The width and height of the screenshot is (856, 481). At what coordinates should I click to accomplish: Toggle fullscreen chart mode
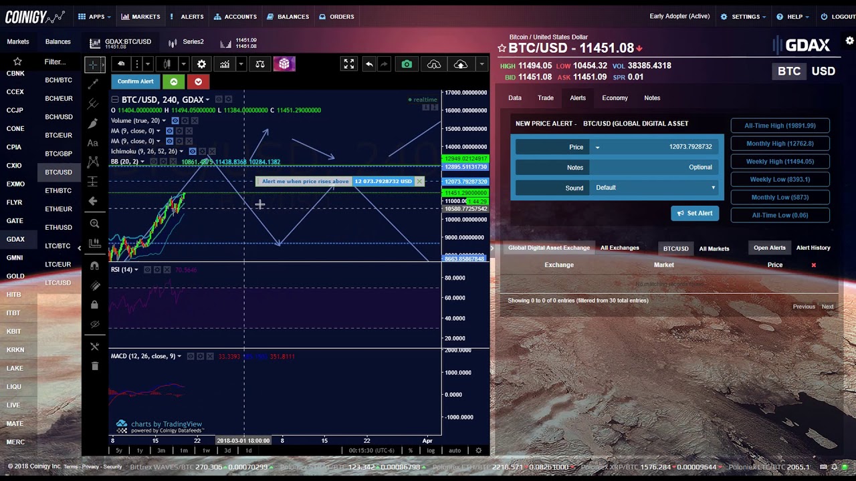click(x=348, y=64)
